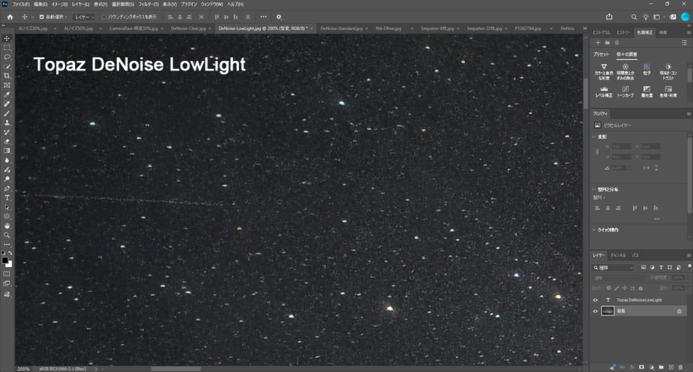Open the options bar gear settings
This screenshot has width=693, height=372.
click(280, 17)
